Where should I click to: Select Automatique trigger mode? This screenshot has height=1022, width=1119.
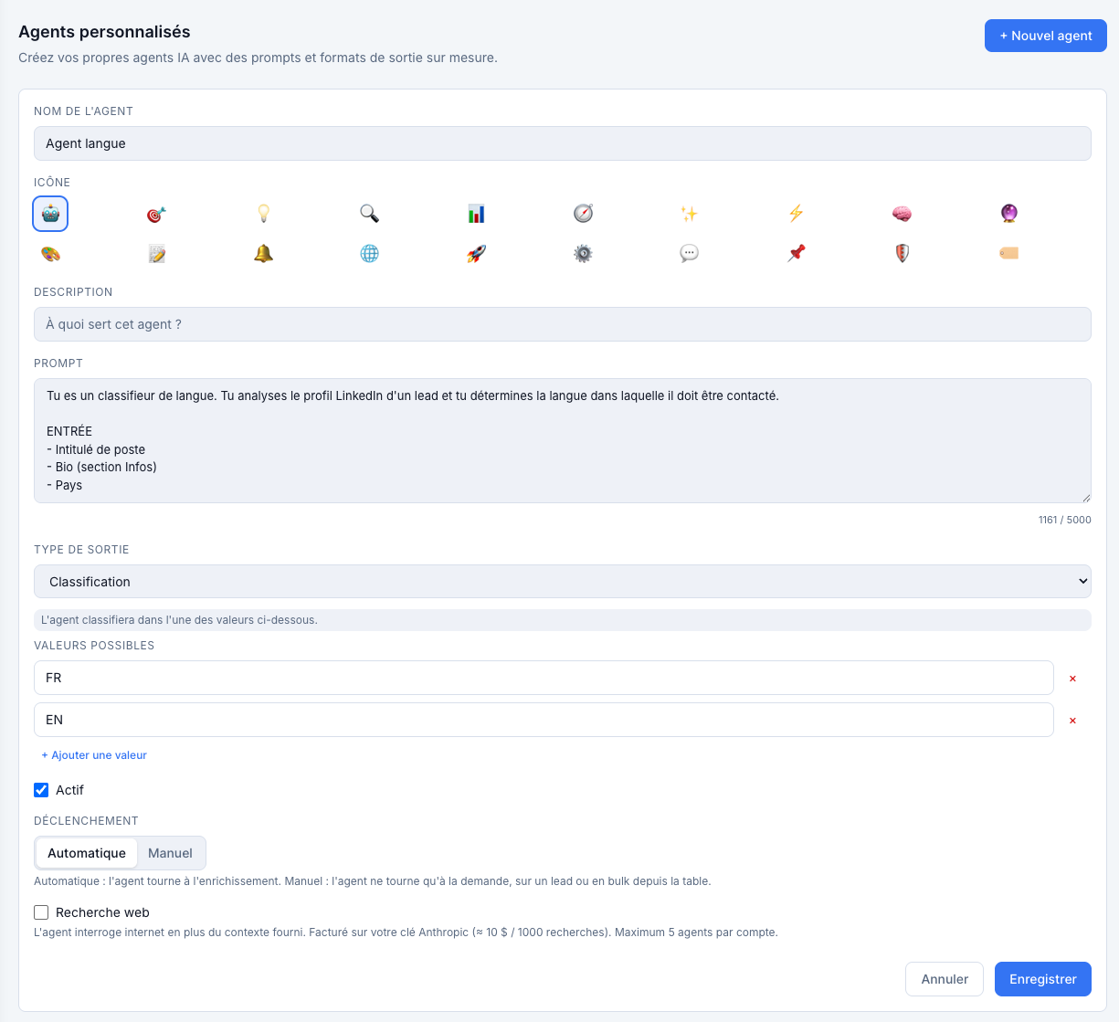[x=87, y=853]
